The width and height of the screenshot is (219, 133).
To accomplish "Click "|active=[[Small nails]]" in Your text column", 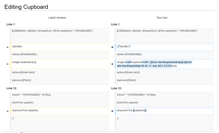I will (164, 73).
